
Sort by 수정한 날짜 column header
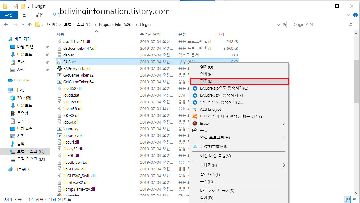coord(150,34)
